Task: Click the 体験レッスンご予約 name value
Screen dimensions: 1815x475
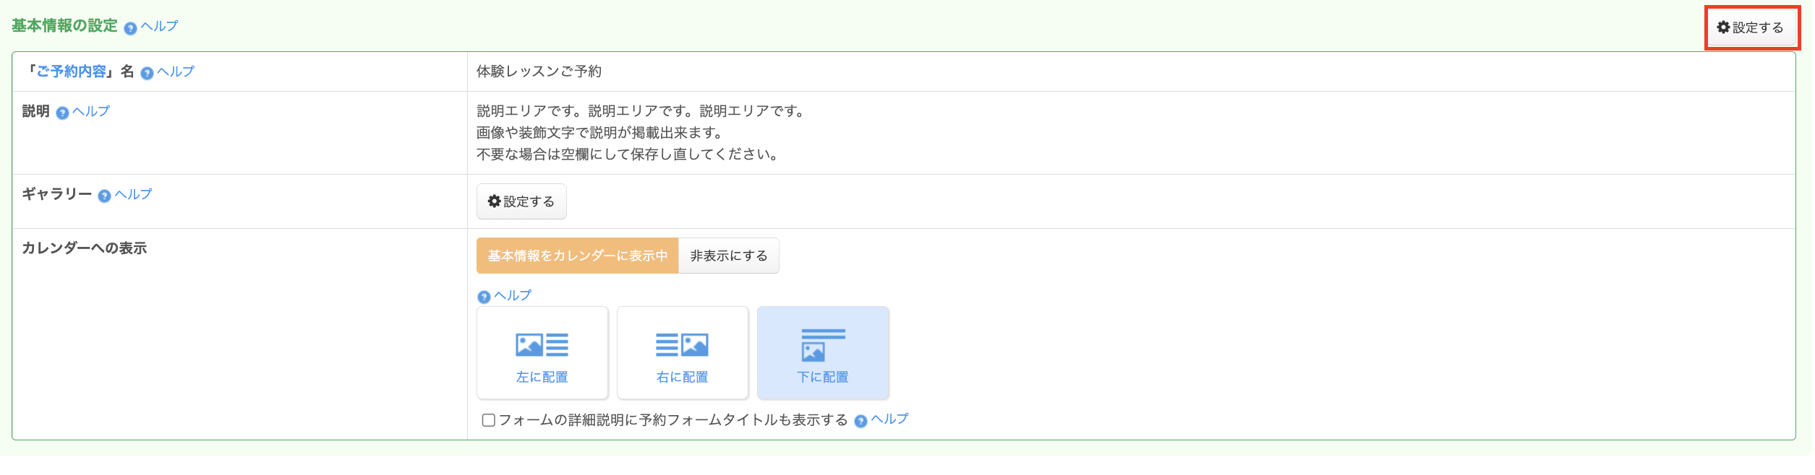Action: (x=539, y=71)
